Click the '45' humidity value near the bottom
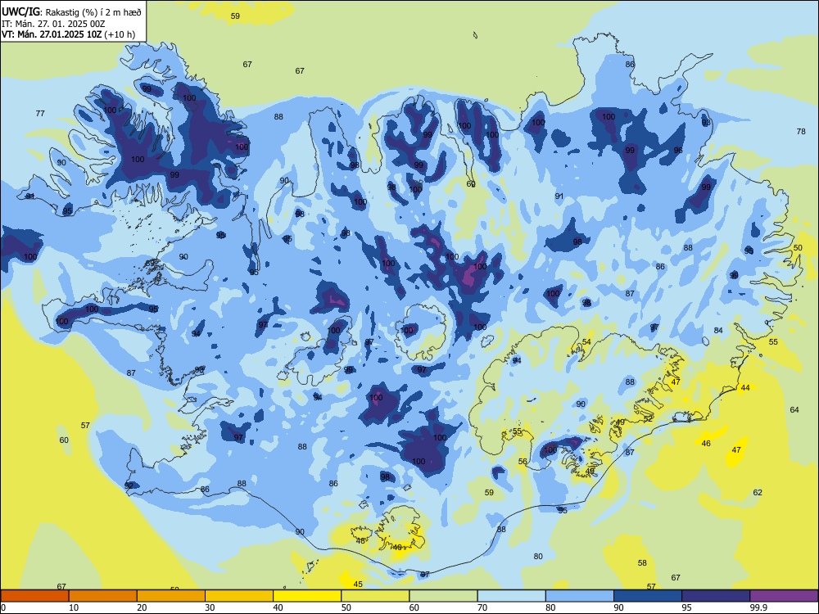The width and height of the screenshot is (819, 614). [358, 585]
